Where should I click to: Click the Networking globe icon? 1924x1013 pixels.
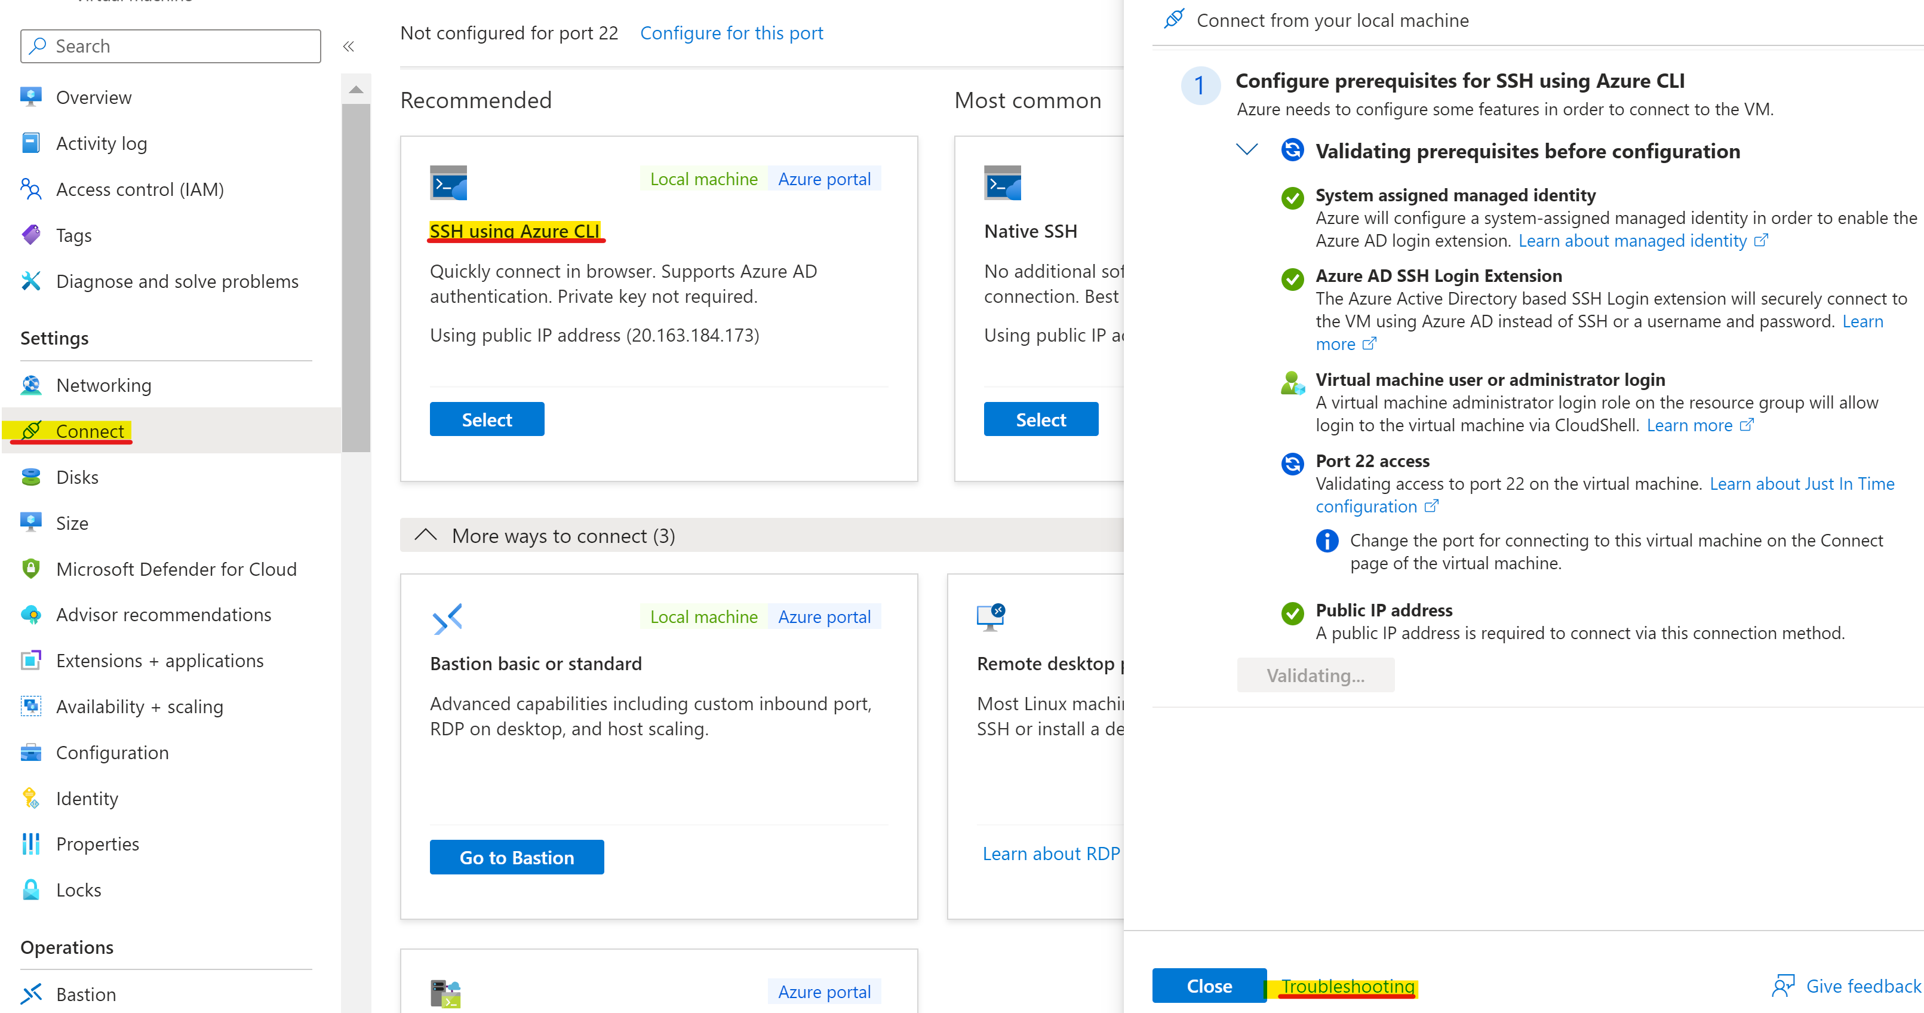click(x=30, y=385)
